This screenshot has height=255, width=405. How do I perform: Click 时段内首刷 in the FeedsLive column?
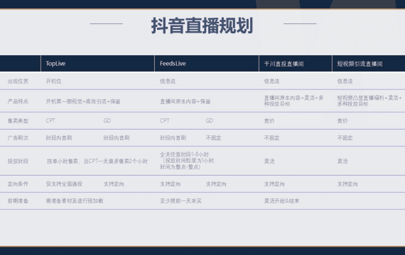(x=173, y=138)
